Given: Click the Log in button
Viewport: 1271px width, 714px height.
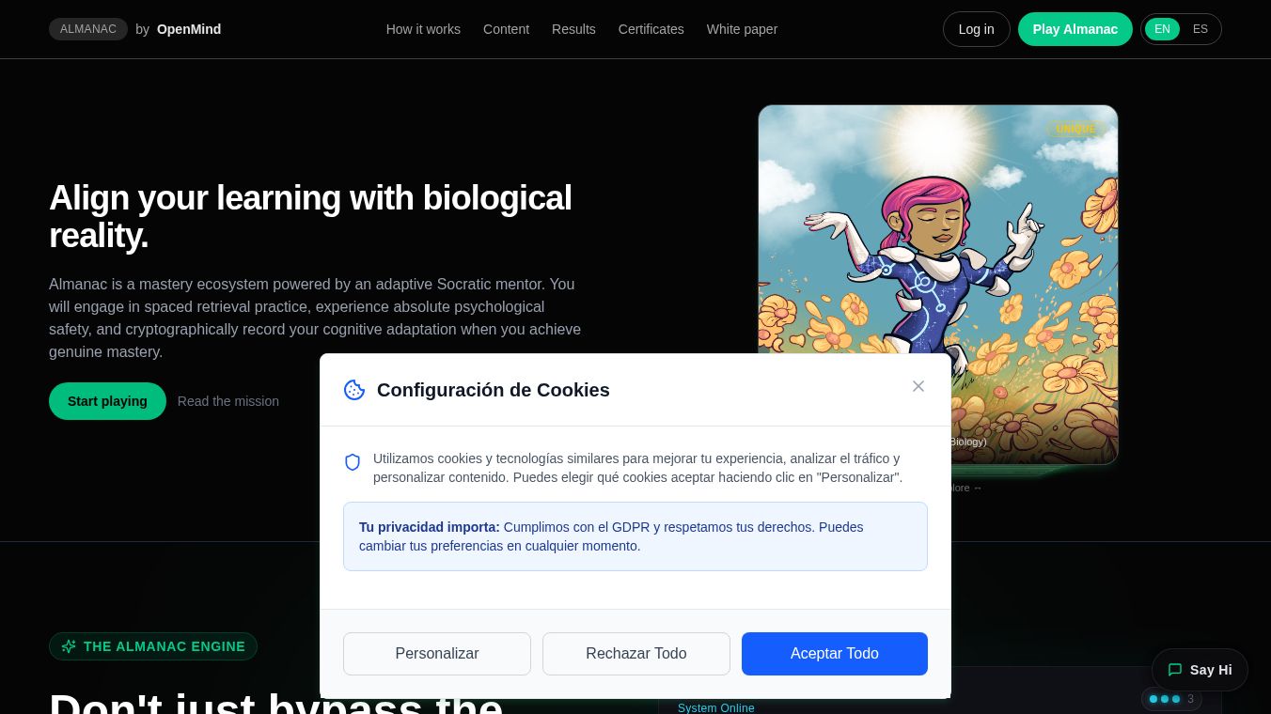Looking at the screenshot, I should 976,29.
